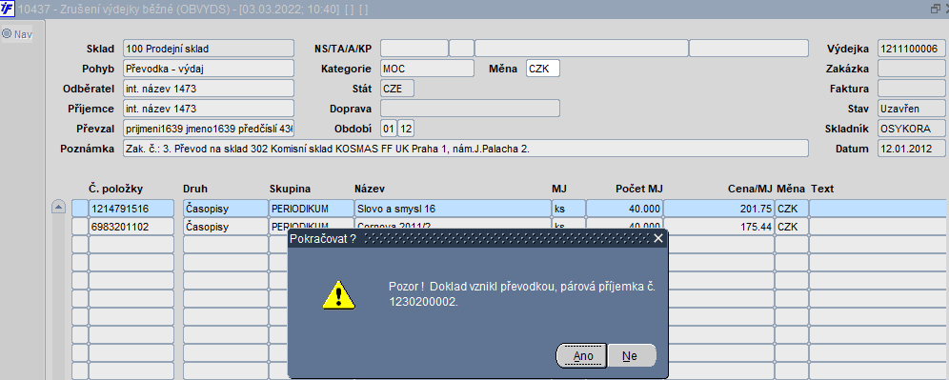Click the Text cell of the first item row

tap(878, 209)
